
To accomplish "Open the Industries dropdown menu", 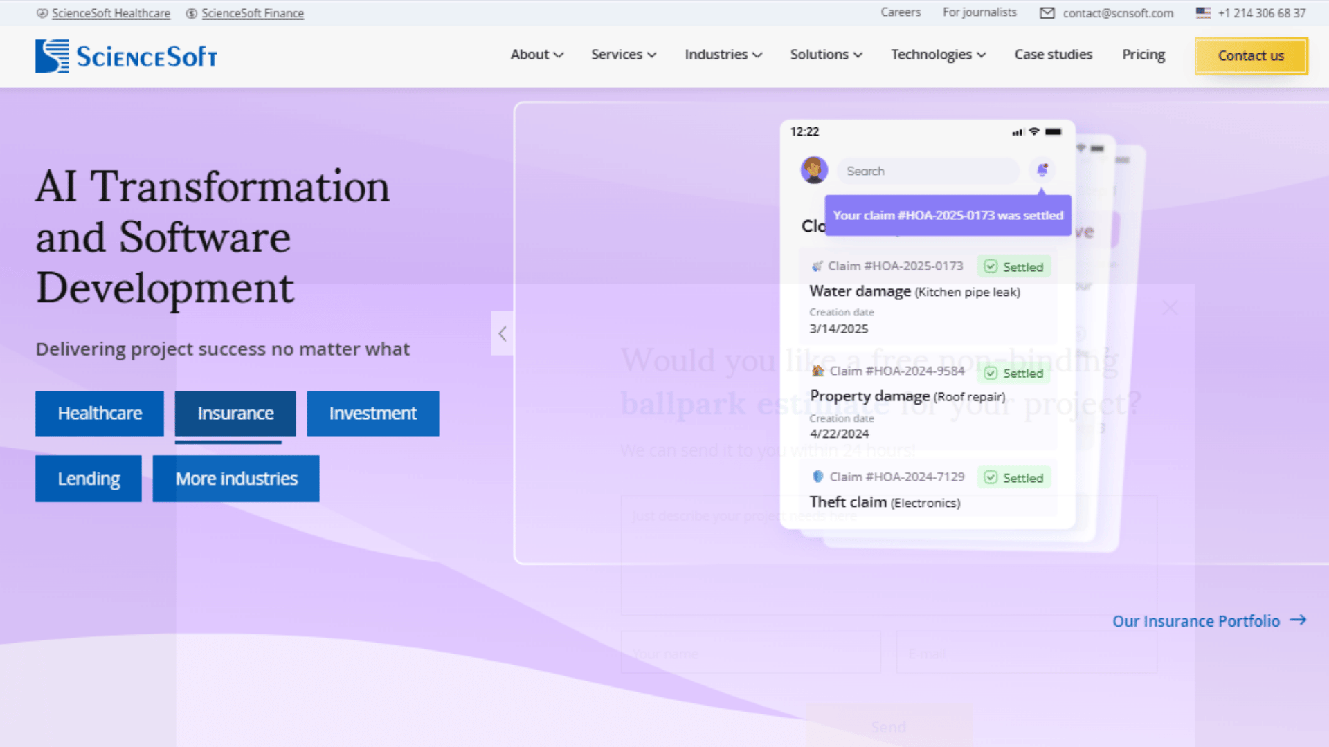I will pos(723,55).
